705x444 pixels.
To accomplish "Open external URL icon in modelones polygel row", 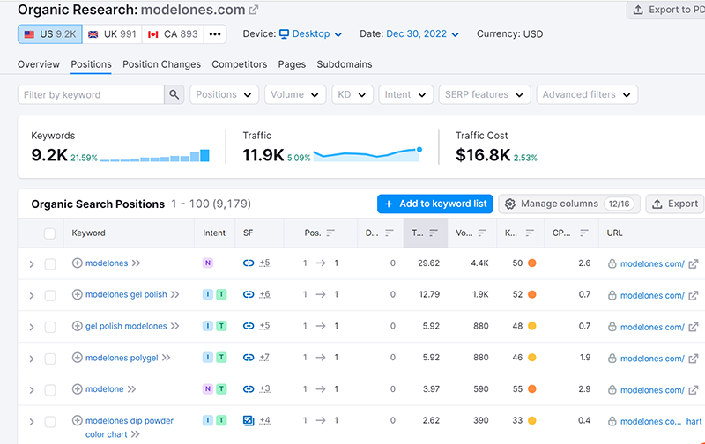I will click(x=694, y=359).
